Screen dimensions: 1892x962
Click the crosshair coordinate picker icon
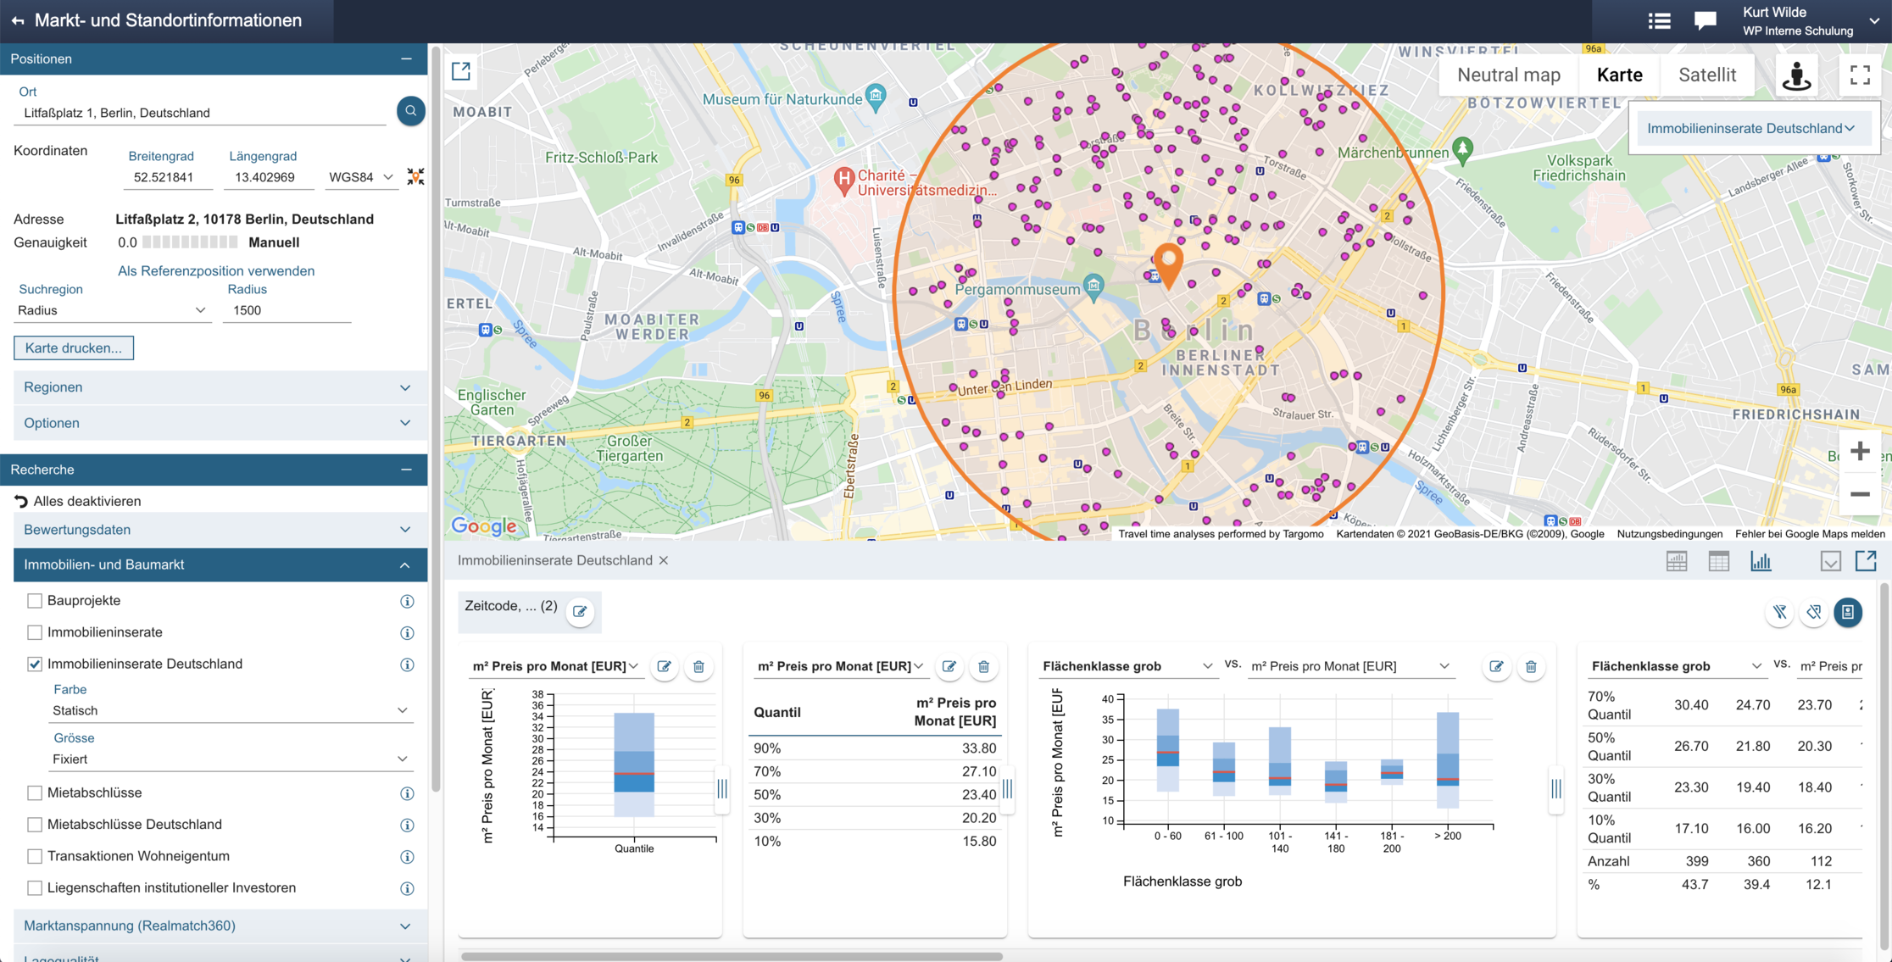pyautogui.click(x=415, y=176)
